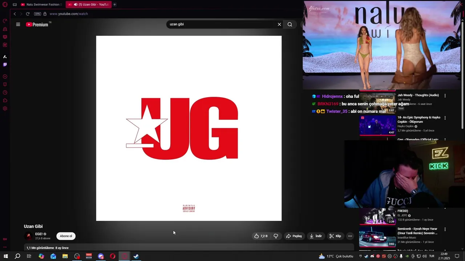This screenshot has height=261, width=465.
Task: Open the volume speaker tray icon
Action: [x=425, y=256]
